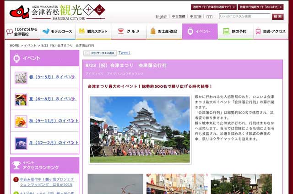Viewport: 293px width, 194px height.
Task: Open 夏（6〜8月）のイベント link
Action: click(53, 99)
